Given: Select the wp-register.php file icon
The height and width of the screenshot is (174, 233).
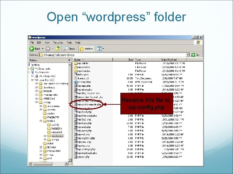Looking at the screenshot, I should (x=76, y=138).
